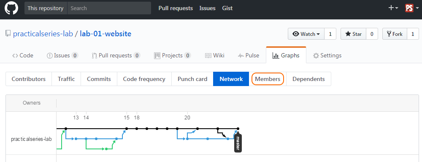Screen dimensions: 422x162
Task: Focus the repository Search field
Action: click(109, 8)
